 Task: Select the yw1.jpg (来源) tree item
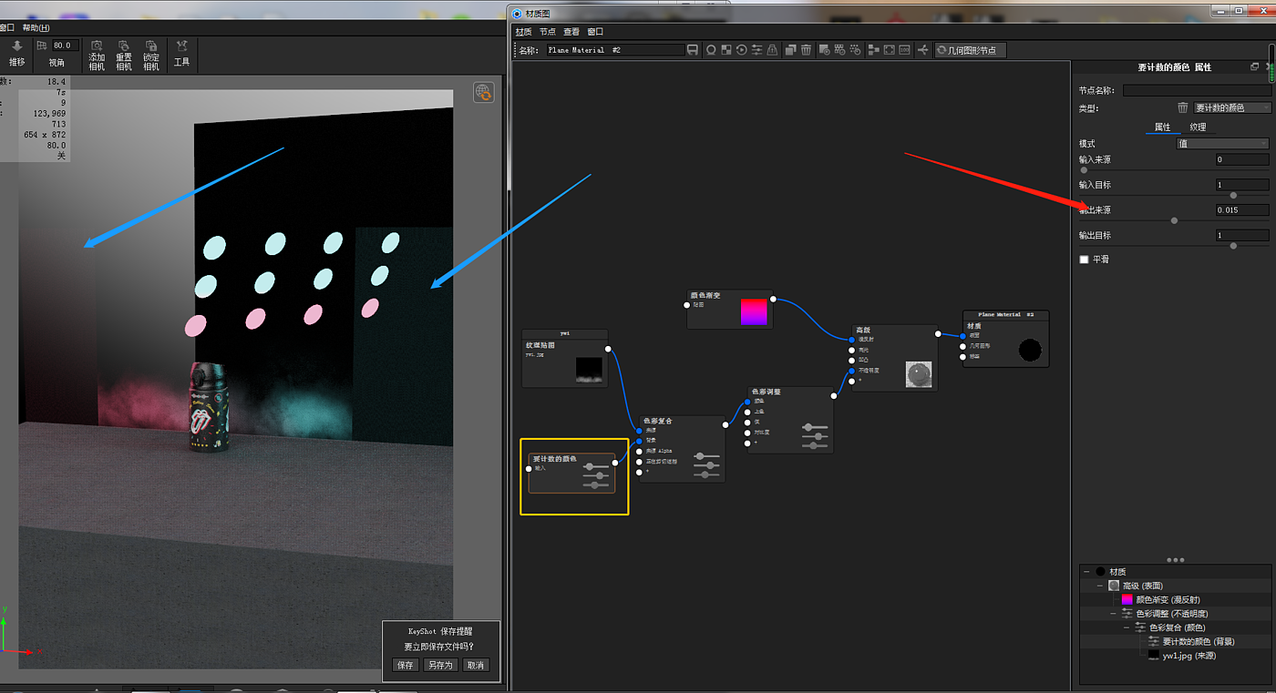(1189, 656)
